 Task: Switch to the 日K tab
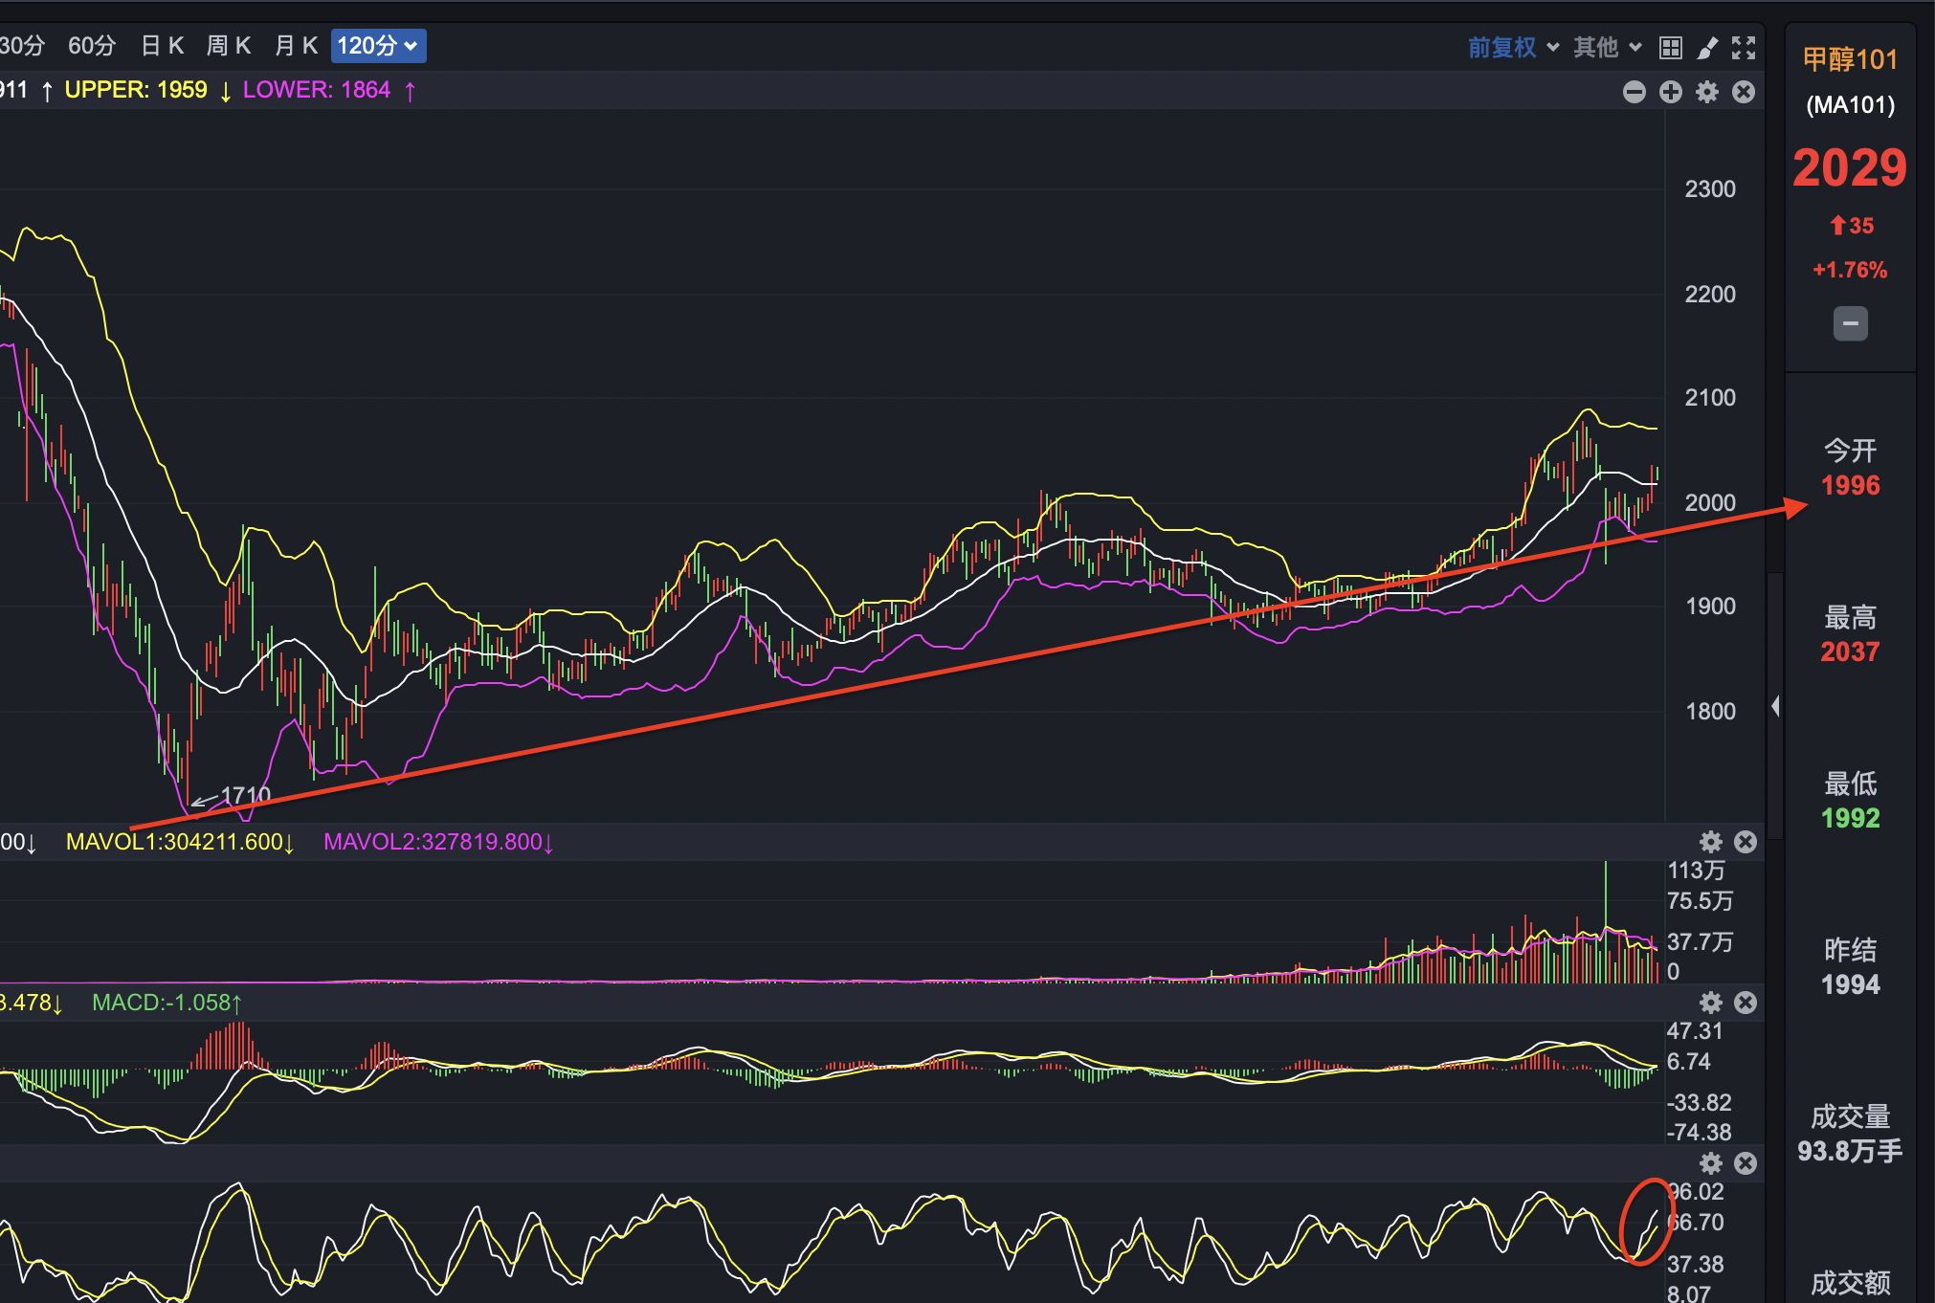(x=162, y=46)
